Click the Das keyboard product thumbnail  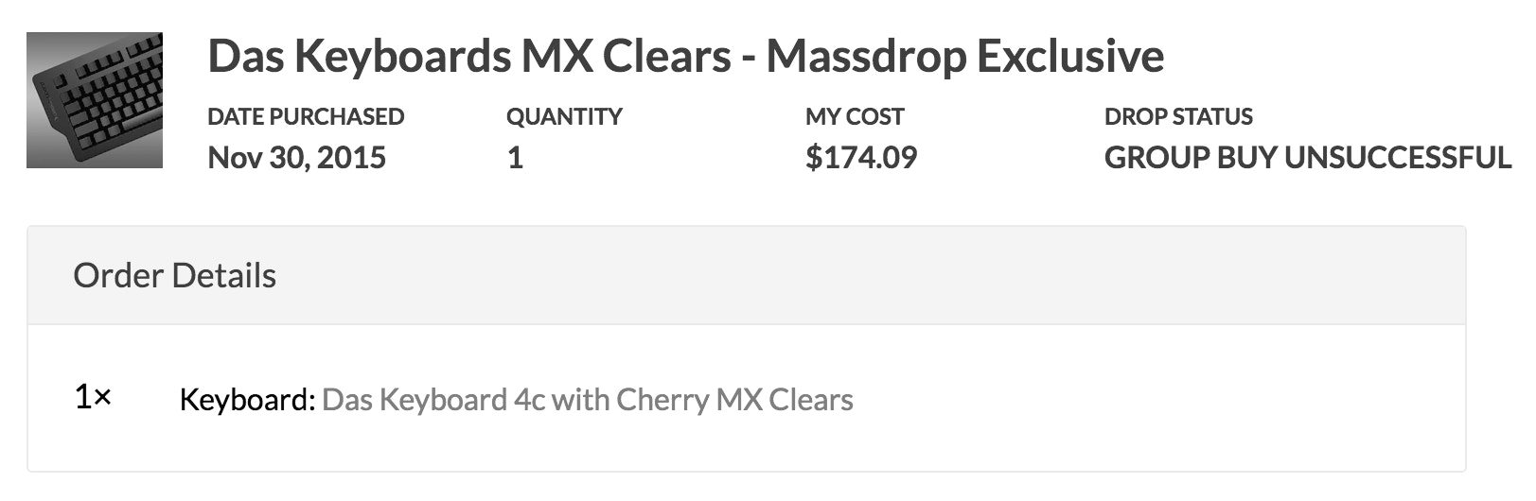pyautogui.click(x=95, y=100)
